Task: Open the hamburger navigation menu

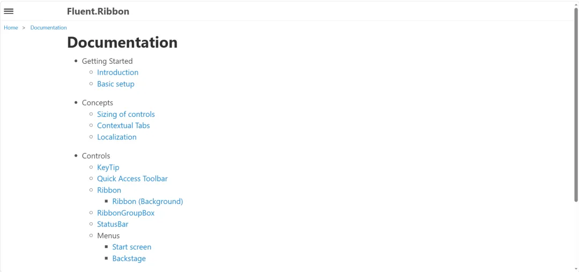Action: coord(9,11)
